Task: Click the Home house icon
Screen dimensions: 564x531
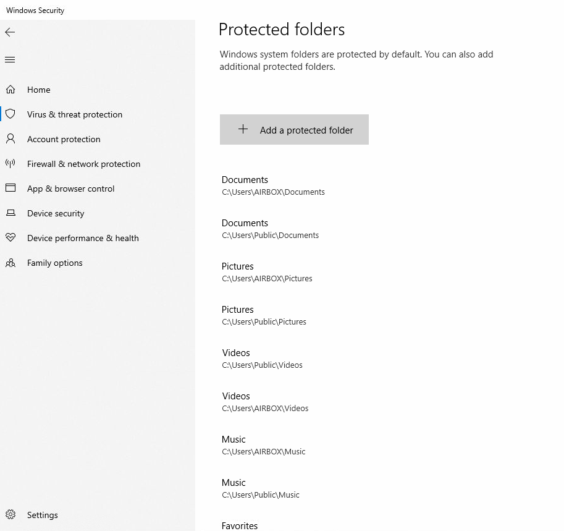Action: pos(11,90)
